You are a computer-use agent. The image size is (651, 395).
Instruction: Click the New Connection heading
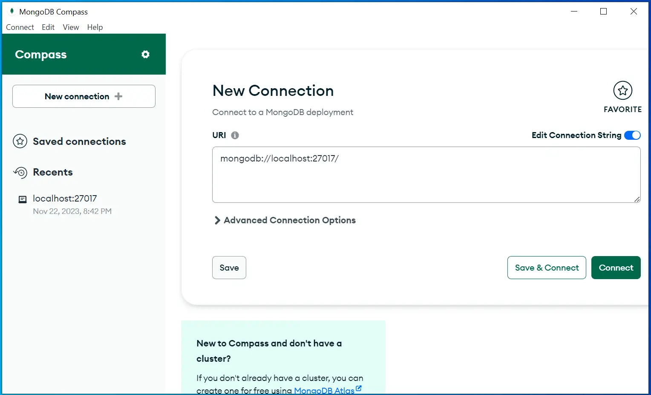coord(273,91)
